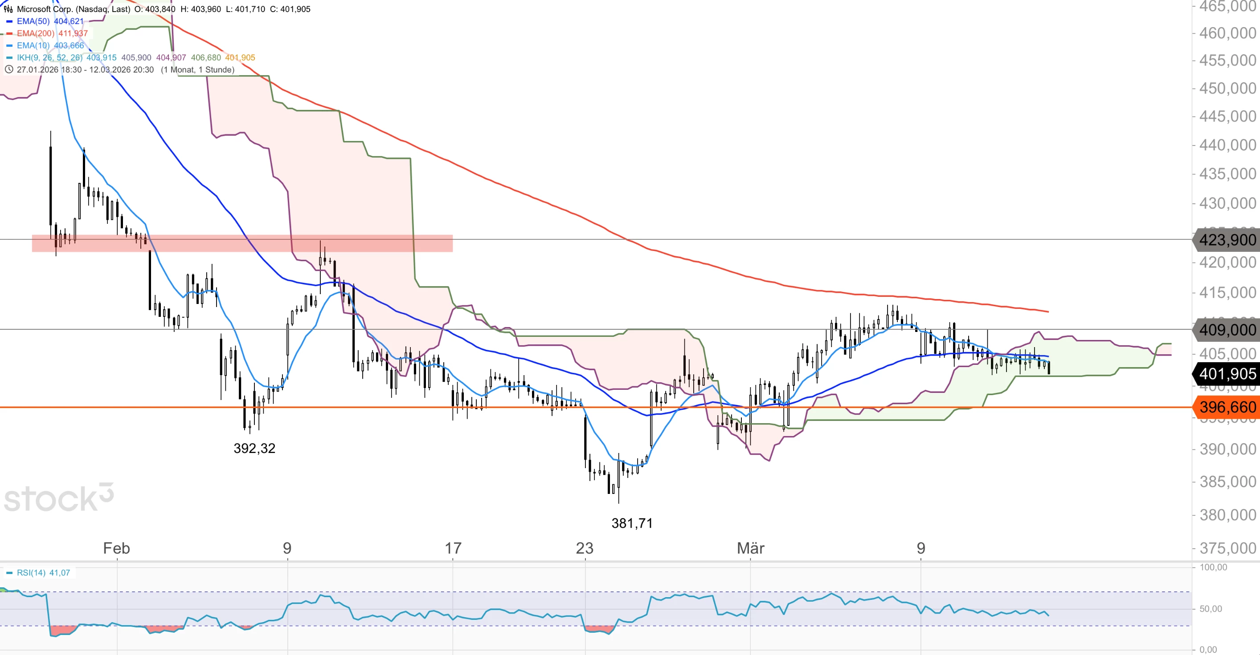Screen dimensions: 1260x655
Task: Select the EMA(200) 411,937 legend label
Action: [52, 34]
